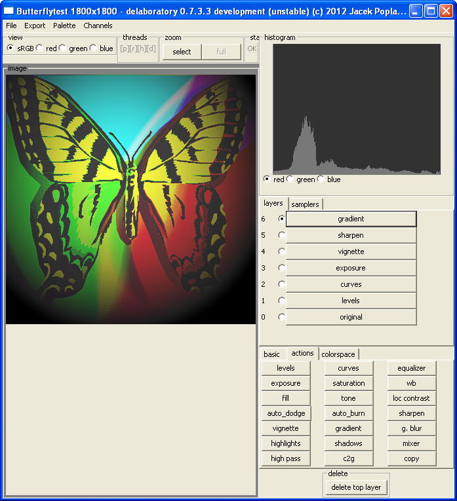Click the zoom full button
Image resolution: width=457 pixels, height=501 pixels.
pyautogui.click(x=222, y=52)
